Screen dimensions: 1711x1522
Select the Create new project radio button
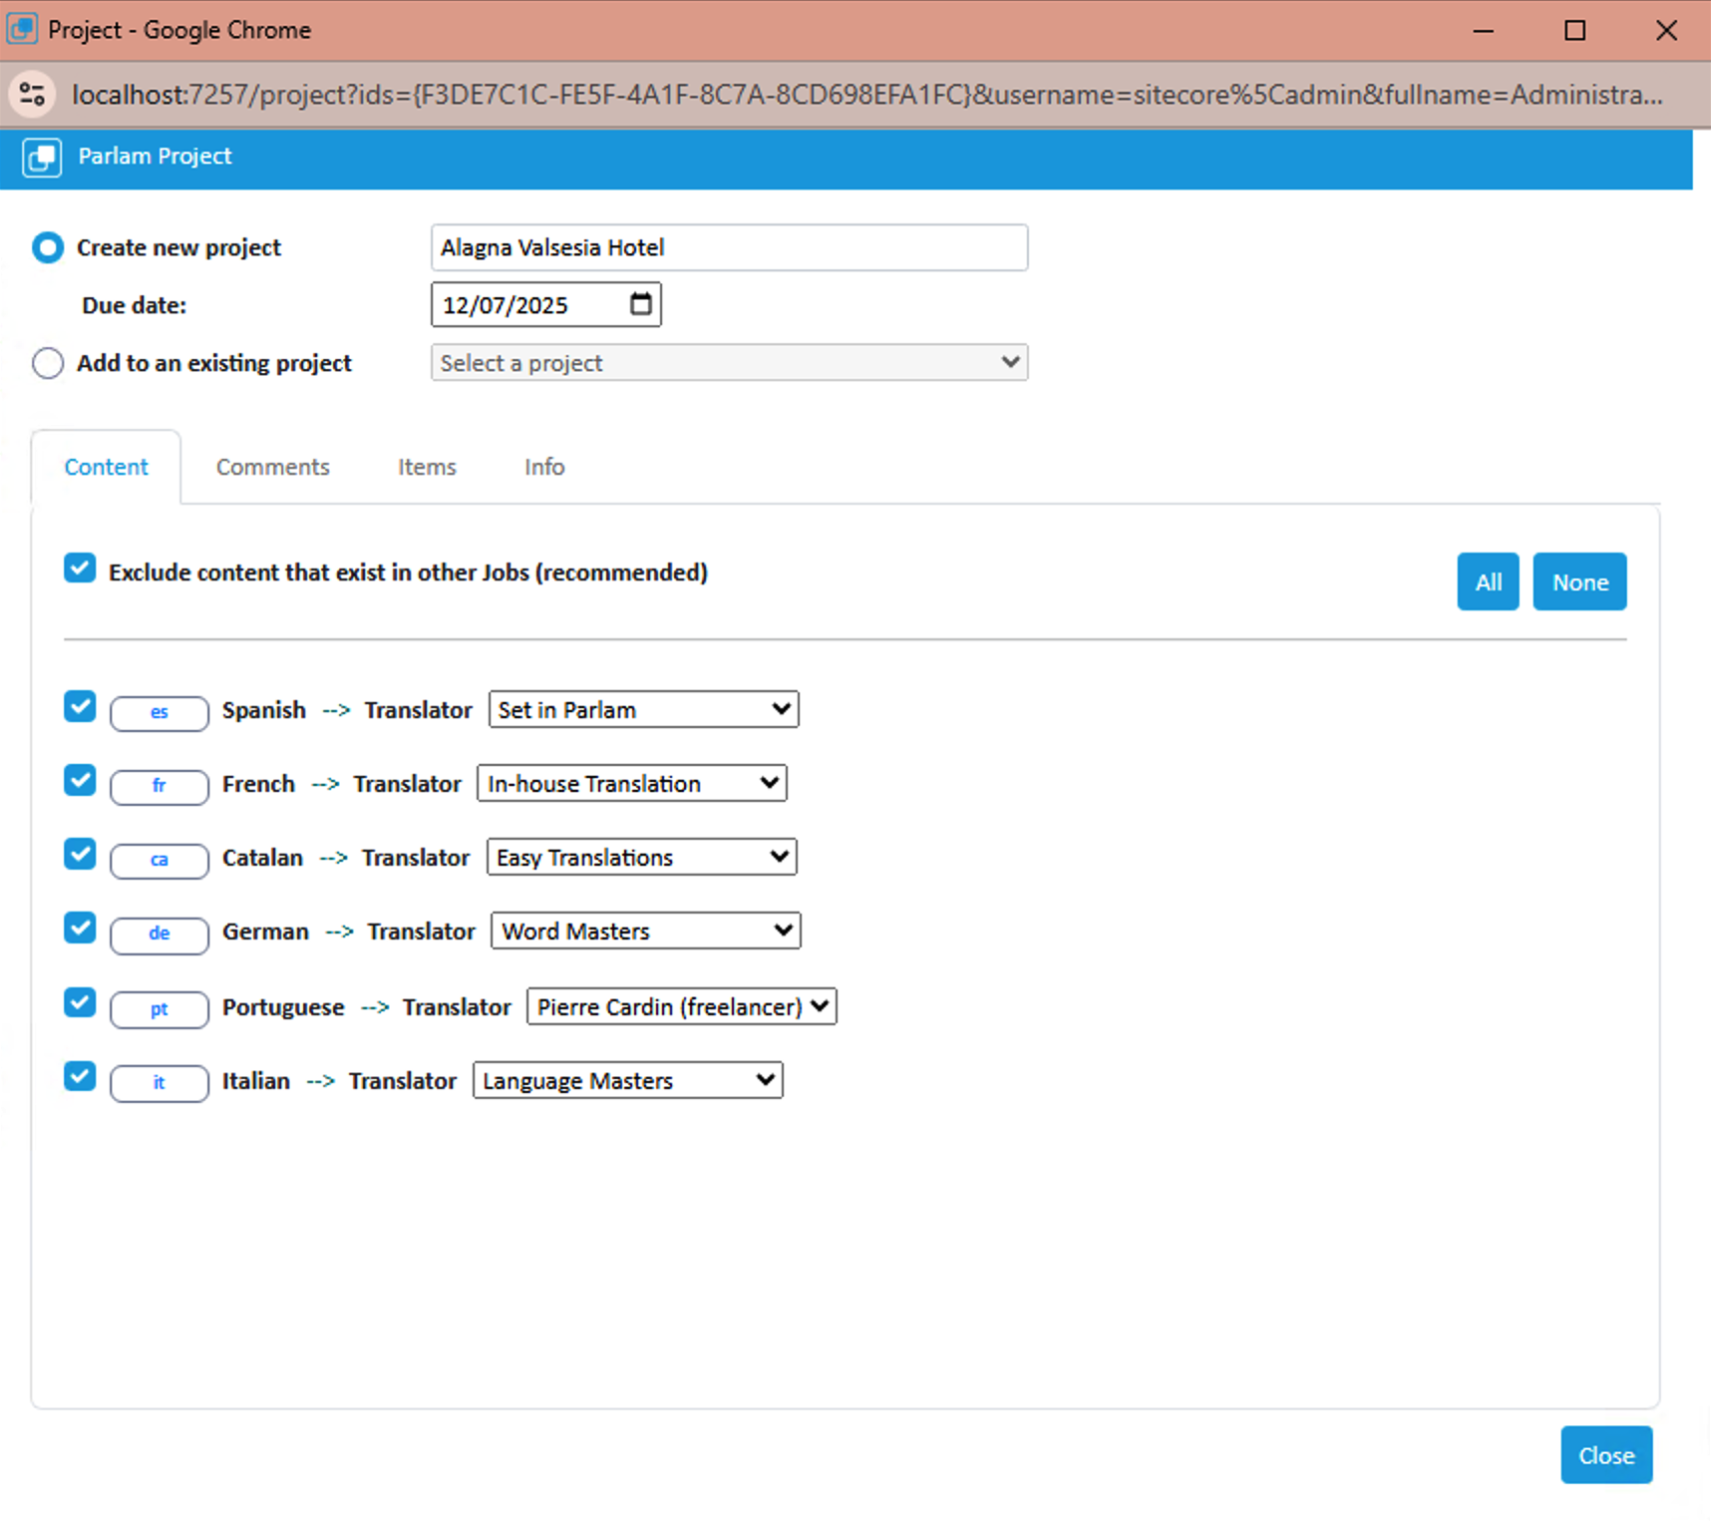(47, 247)
